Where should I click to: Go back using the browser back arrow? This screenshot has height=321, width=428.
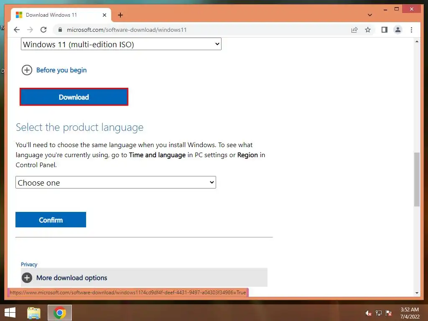17,30
